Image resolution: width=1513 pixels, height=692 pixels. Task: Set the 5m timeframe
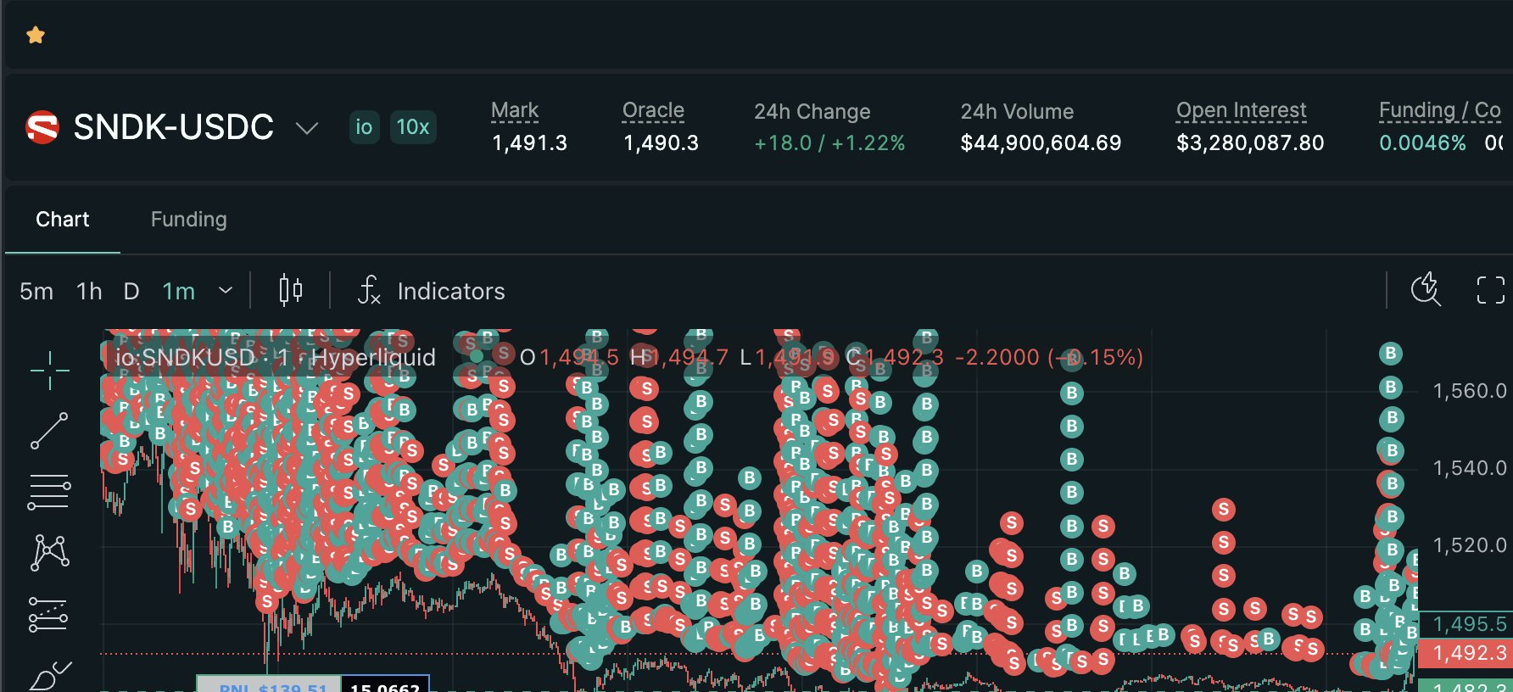tap(36, 292)
